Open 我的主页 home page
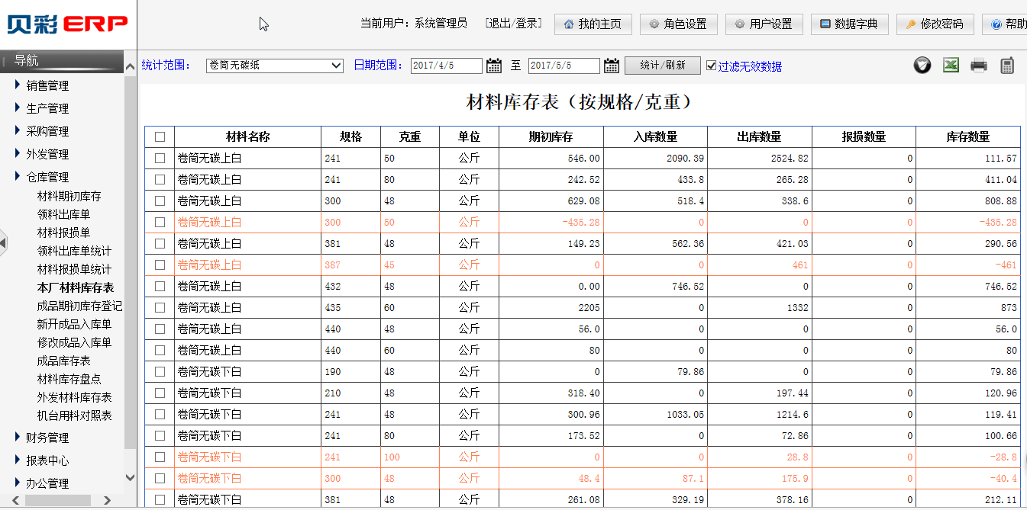The image size is (1027, 510). click(x=593, y=24)
